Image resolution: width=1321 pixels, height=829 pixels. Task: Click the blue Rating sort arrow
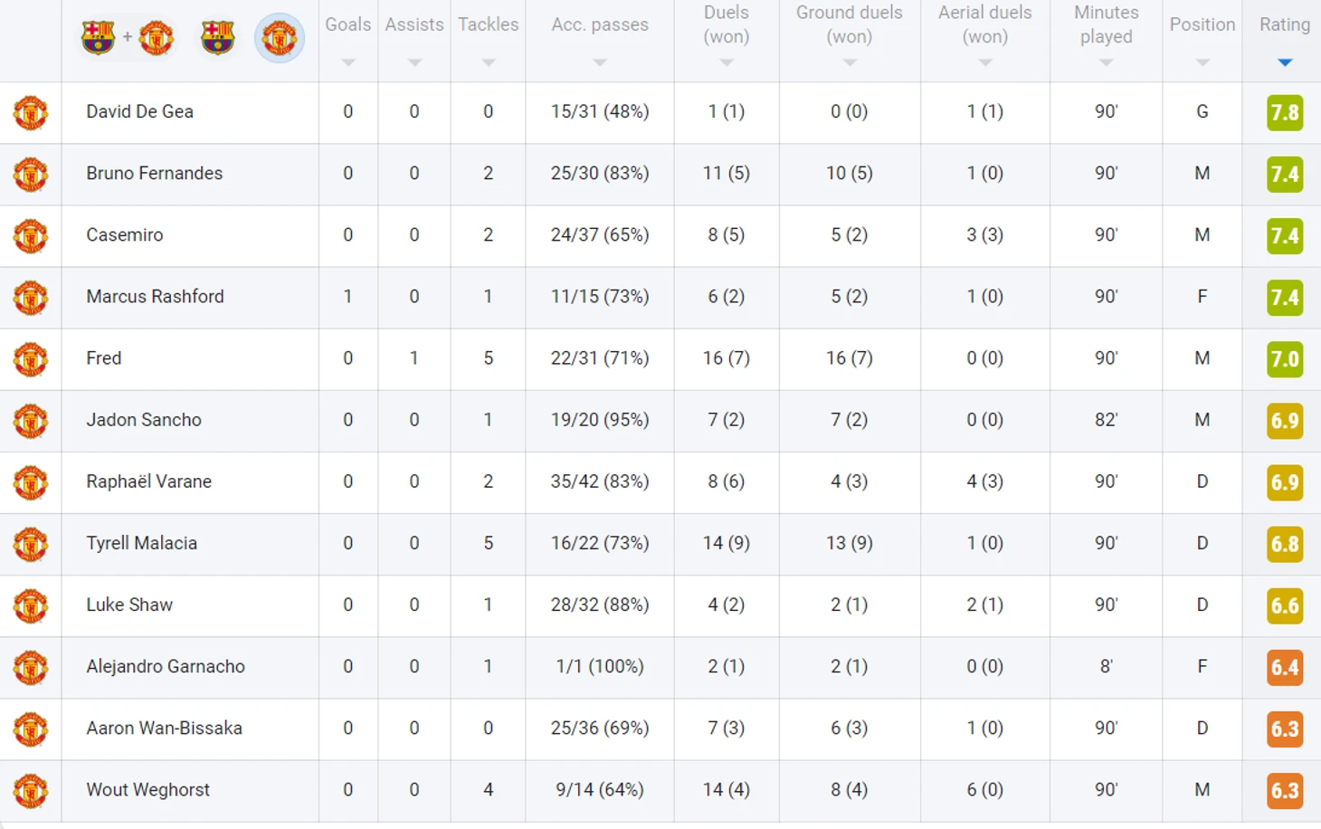coord(1285,62)
